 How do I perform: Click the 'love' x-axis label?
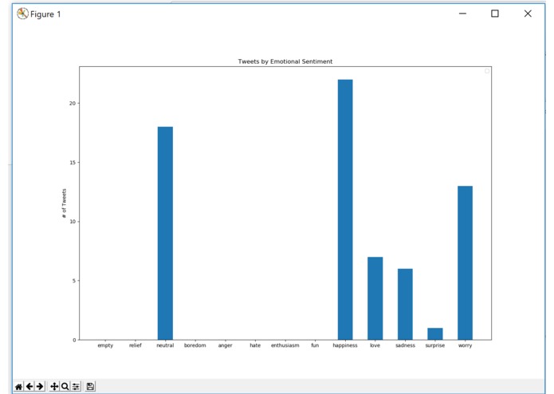(x=375, y=345)
